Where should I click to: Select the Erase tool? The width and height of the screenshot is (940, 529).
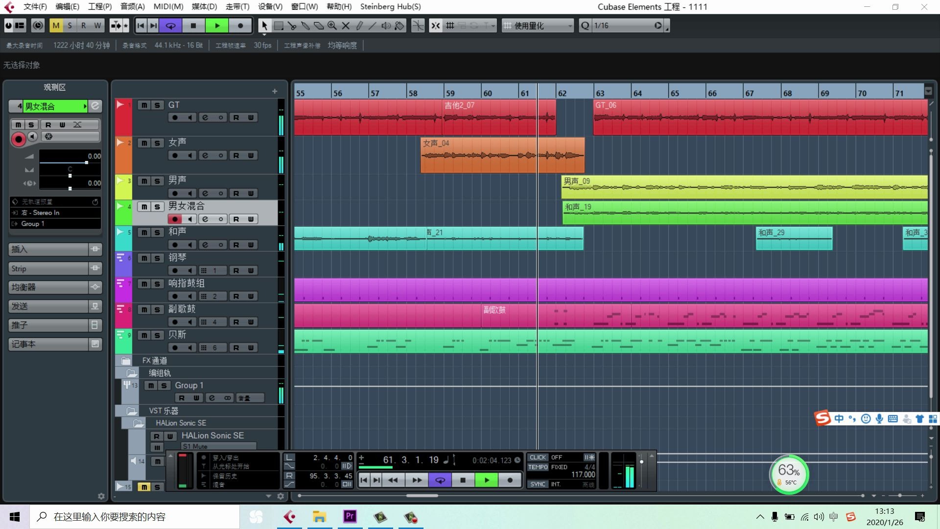[319, 25]
